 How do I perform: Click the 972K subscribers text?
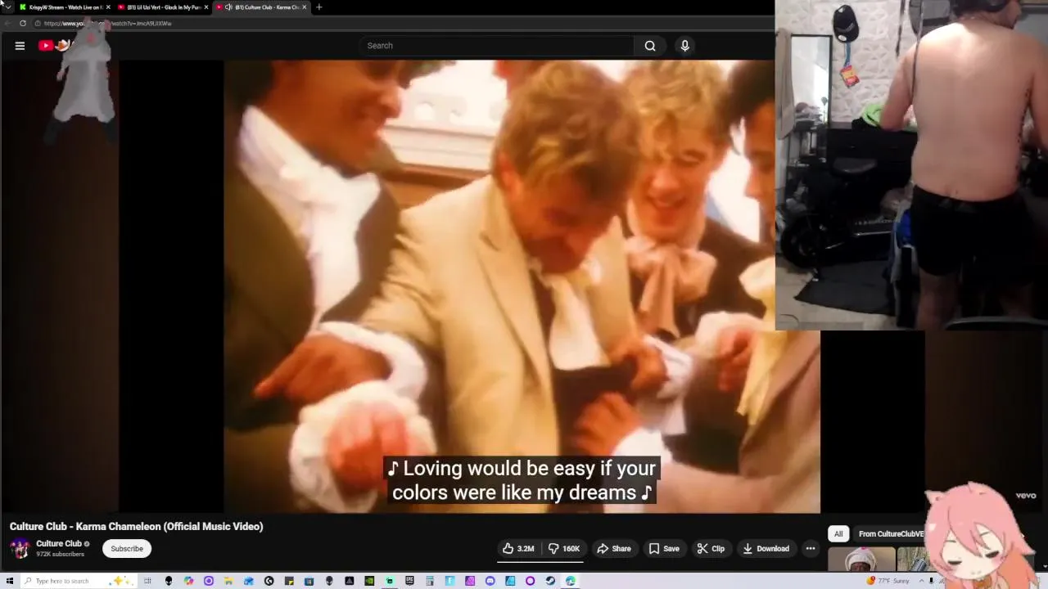[x=60, y=555]
